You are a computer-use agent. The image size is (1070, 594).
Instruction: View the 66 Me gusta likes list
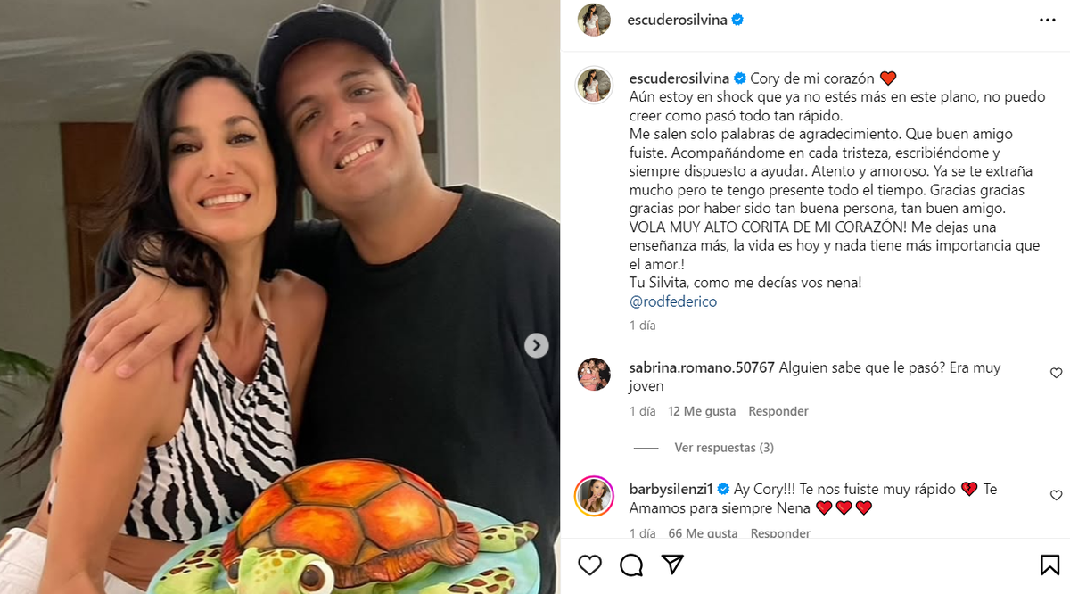[703, 533]
